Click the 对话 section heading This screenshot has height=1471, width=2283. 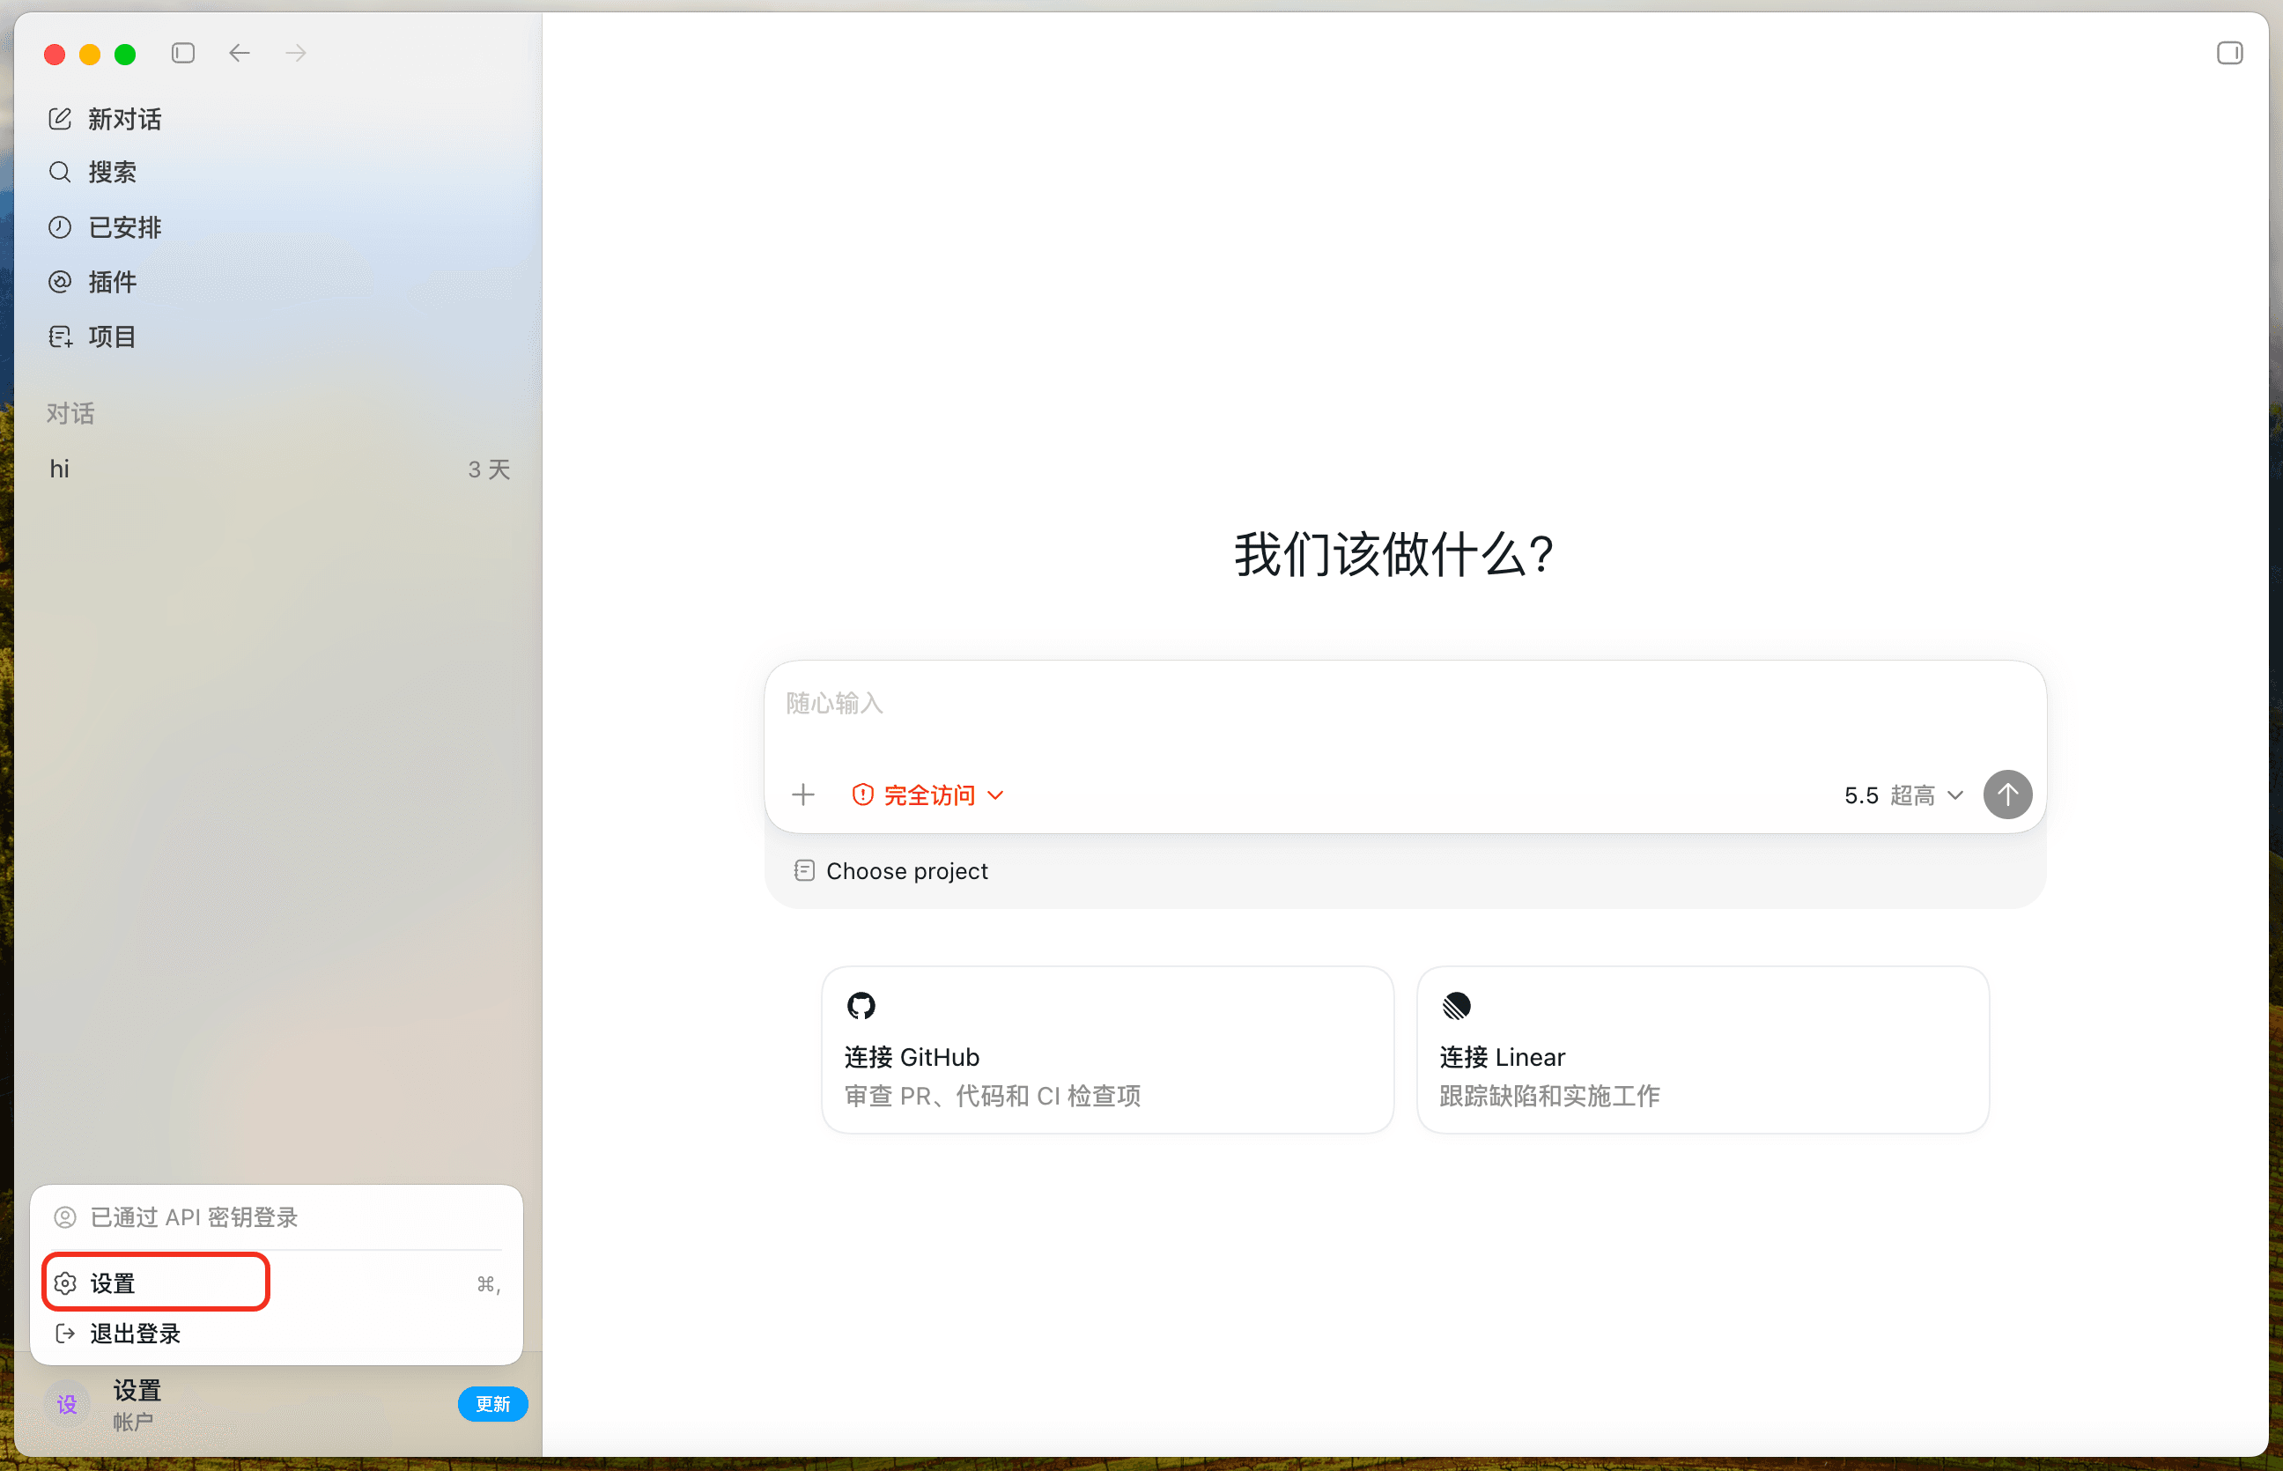click(x=70, y=414)
